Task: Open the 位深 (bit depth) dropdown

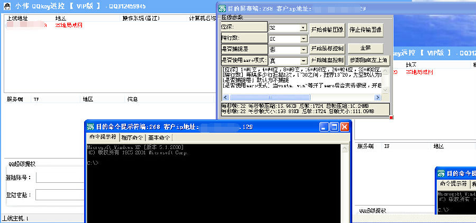Action: tap(303, 27)
